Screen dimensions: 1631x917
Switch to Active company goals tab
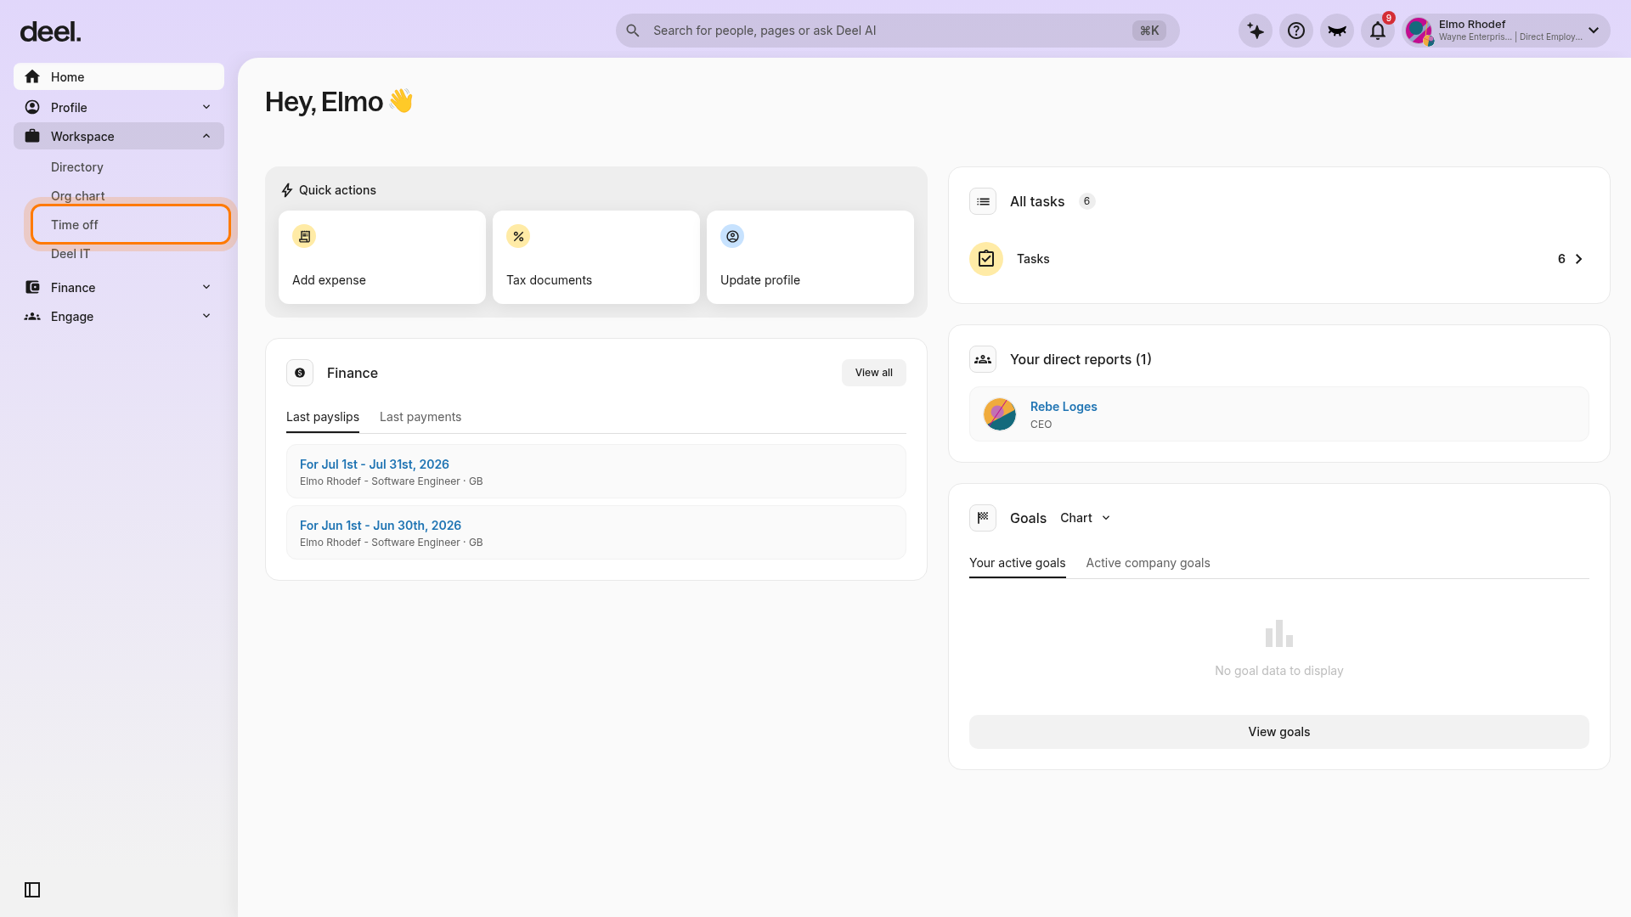click(1148, 563)
